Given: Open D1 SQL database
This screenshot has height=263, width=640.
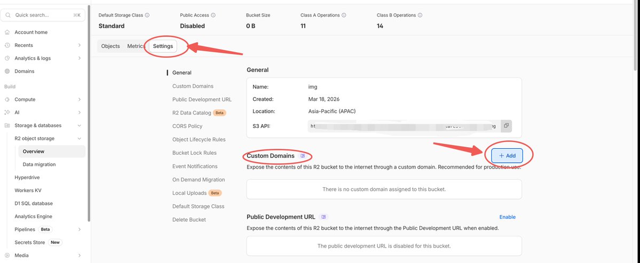Looking at the screenshot, I should pyautogui.click(x=34, y=203).
